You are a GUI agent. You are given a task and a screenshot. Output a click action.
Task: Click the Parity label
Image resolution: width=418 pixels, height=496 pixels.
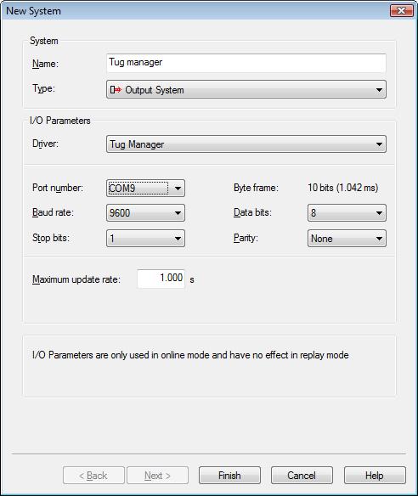tap(246, 238)
